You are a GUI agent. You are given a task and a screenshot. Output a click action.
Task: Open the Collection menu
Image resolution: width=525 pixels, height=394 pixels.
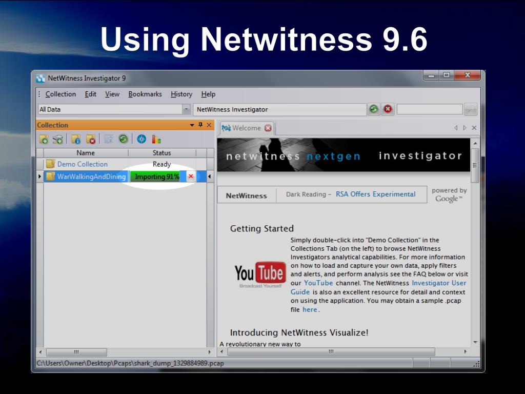pyautogui.click(x=60, y=94)
